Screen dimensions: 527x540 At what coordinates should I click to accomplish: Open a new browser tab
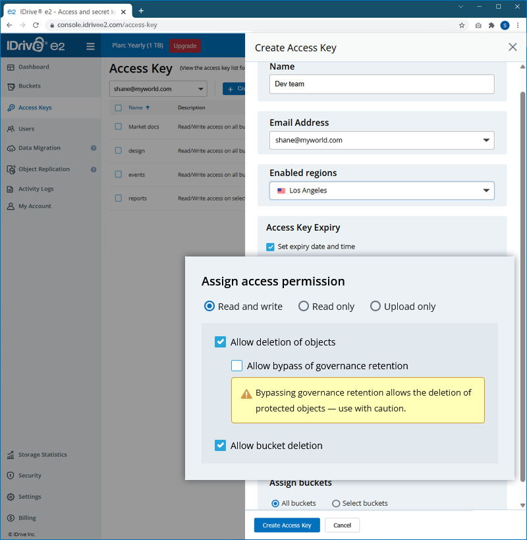coord(141,11)
